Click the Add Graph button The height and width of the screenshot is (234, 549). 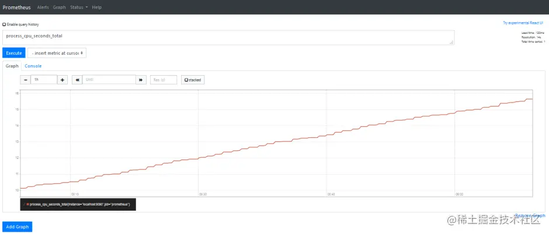pyautogui.click(x=17, y=226)
